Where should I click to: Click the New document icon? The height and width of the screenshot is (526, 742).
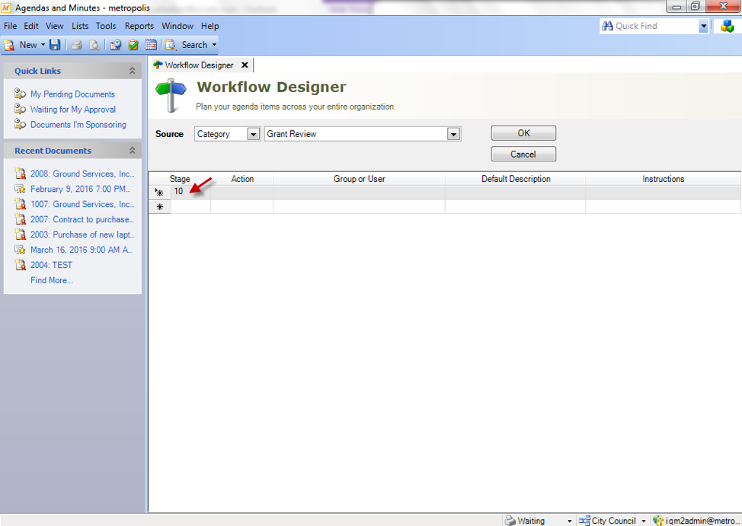8,45
